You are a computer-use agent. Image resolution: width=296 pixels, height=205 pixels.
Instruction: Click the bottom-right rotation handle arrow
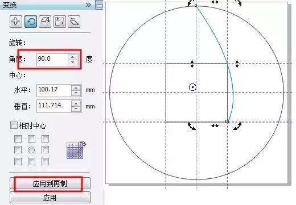tap(237, 126)
